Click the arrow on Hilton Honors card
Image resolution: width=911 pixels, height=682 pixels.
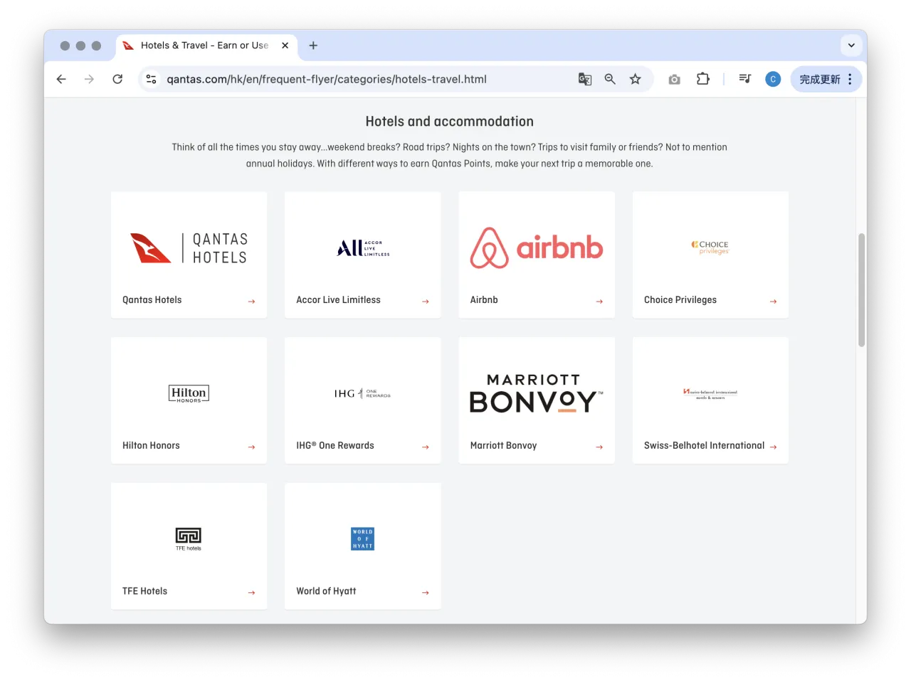pos(251,447)
